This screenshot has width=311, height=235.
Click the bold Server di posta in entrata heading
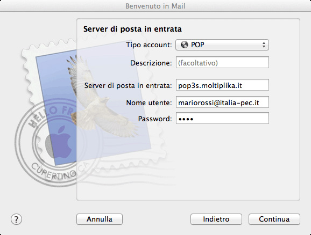click(132, 29)
